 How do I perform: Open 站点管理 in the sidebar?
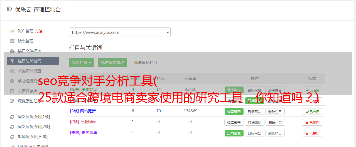[x=26, y=41]
